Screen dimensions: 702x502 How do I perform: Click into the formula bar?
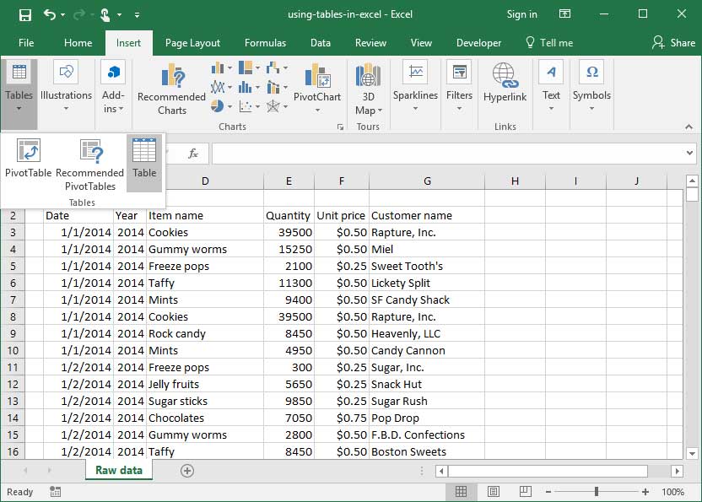(448, 154)
